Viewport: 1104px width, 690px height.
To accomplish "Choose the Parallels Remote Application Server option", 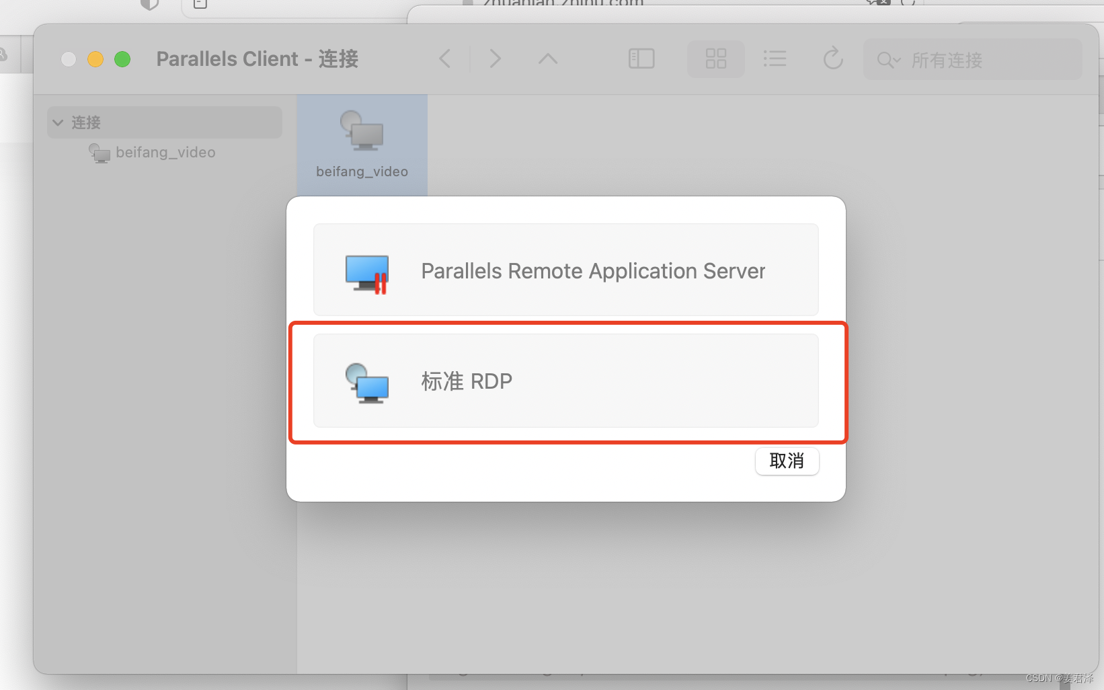I will click(565, 270).
